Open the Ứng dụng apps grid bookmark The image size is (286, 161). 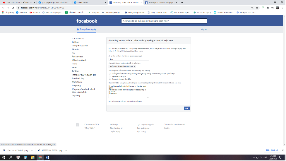click(x=8, y=12)
